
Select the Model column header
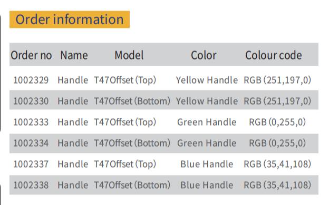click(129, 55)
